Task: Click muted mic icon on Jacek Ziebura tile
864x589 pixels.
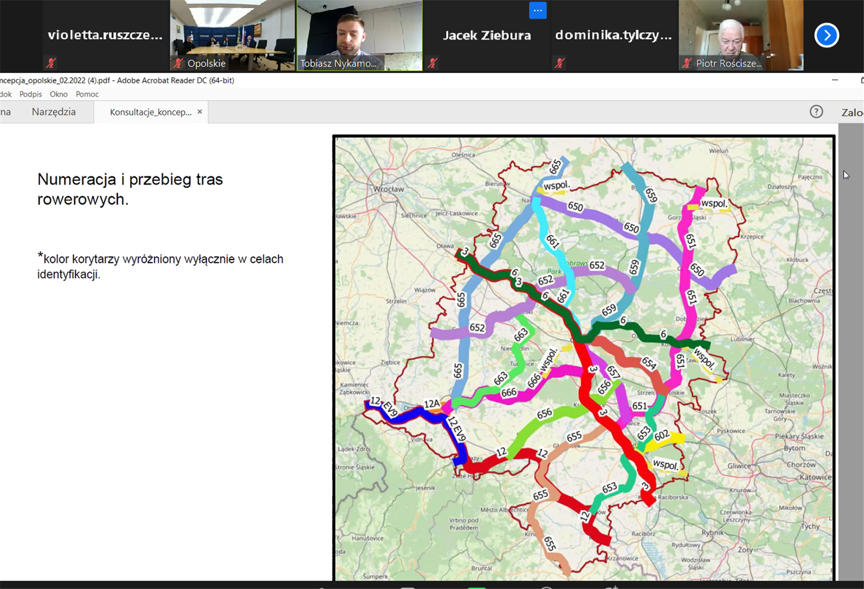Action: tap(433, 63)
